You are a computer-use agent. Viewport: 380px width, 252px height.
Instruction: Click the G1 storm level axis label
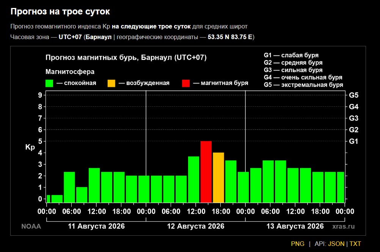pyautogui.click(x=353, y=141)
